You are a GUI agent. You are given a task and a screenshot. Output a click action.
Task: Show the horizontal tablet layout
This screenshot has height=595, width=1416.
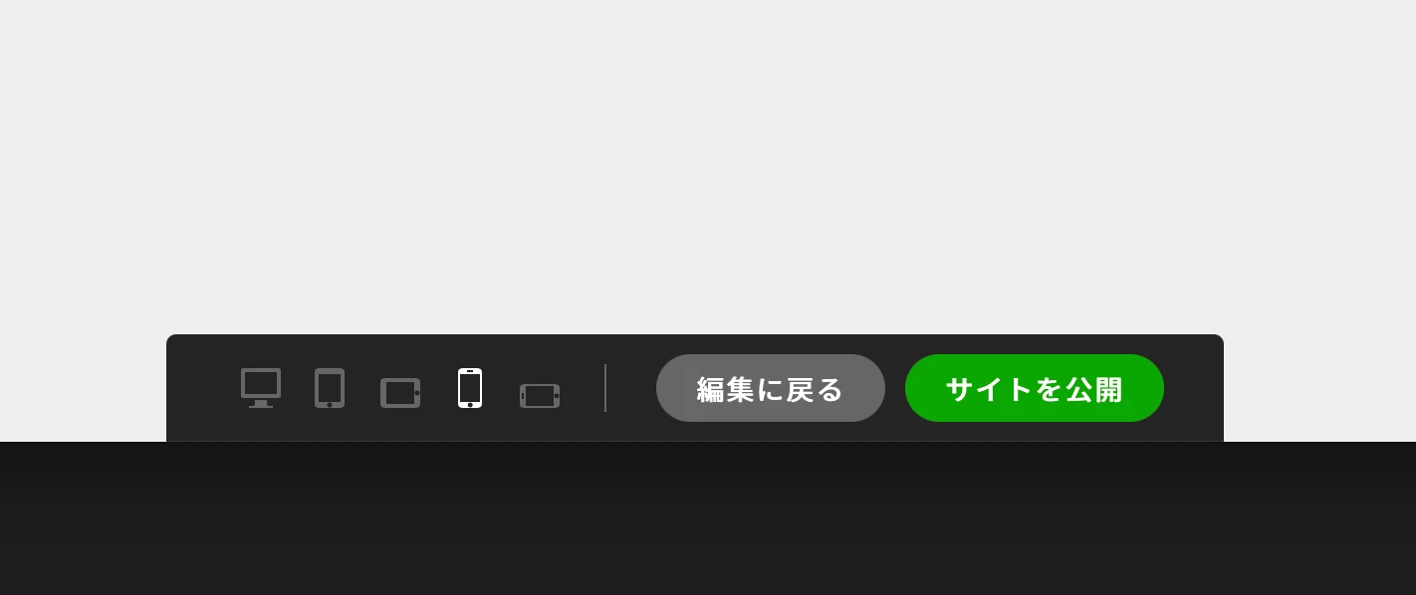pyautogui.click(x=400, y=393)
